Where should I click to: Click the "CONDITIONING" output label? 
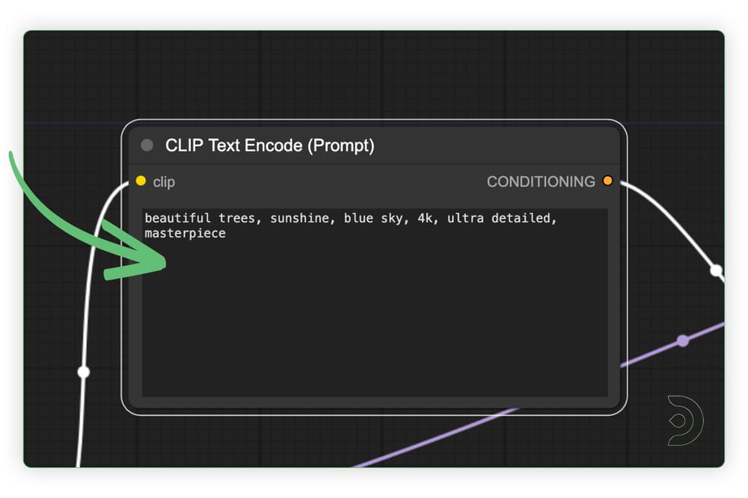pyautogui.click(x=541, y=181)
